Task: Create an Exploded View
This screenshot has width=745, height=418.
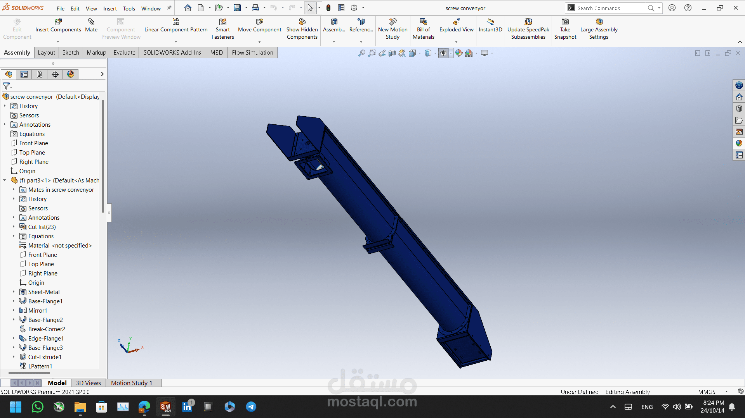Action: point(456,26)
